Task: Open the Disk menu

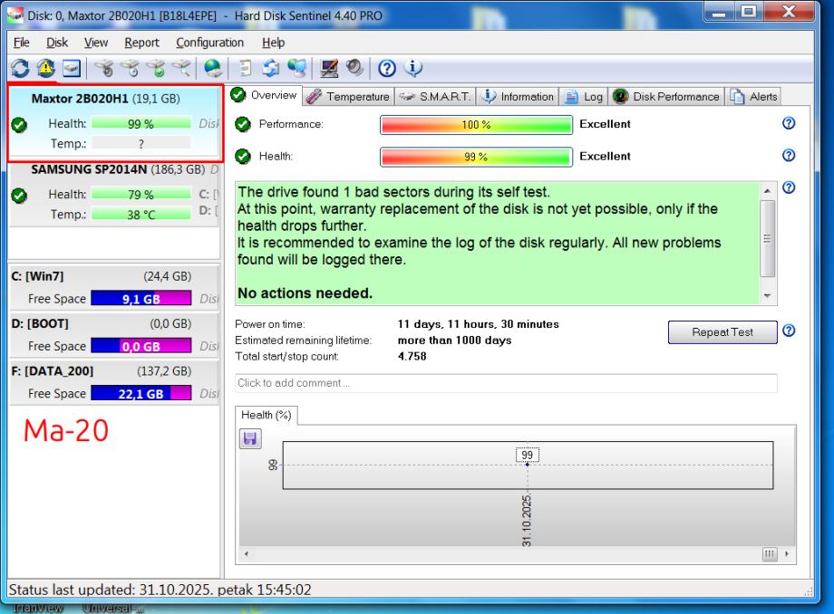Action: click(x=57, y=43)
